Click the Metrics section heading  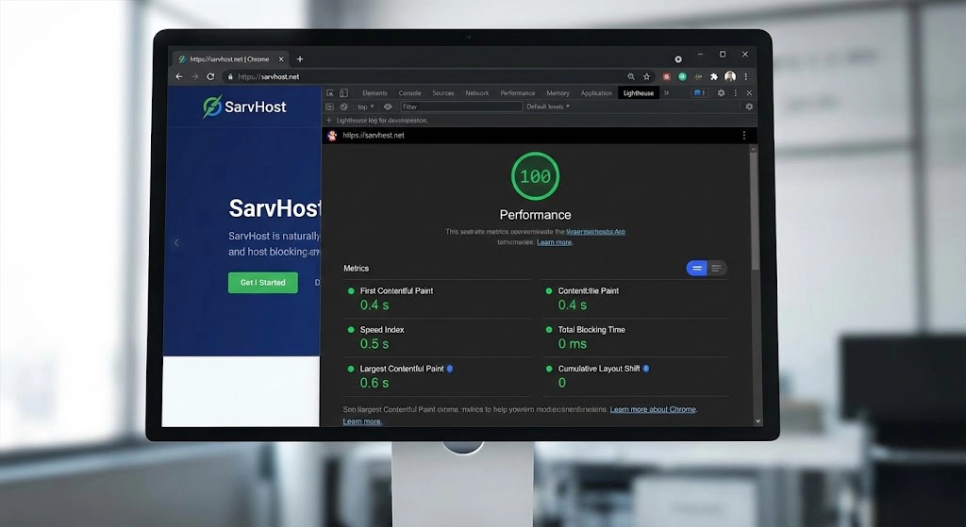356,269
